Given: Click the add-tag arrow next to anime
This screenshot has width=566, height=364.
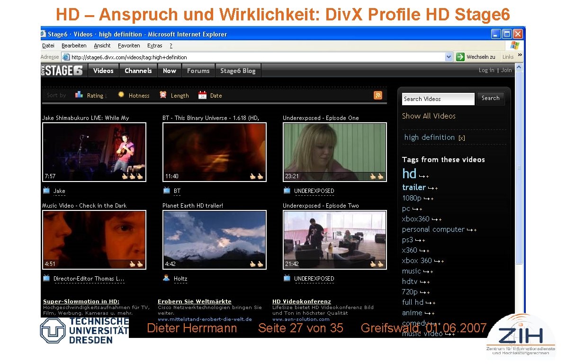Looking at the screenshot, I should (x=430, y=313).
